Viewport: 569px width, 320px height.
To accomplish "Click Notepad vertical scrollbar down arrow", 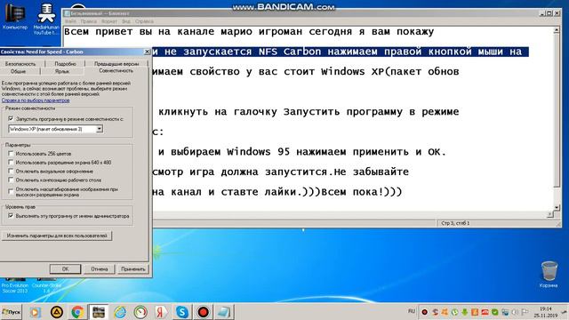I will click(x=557, y=207).
